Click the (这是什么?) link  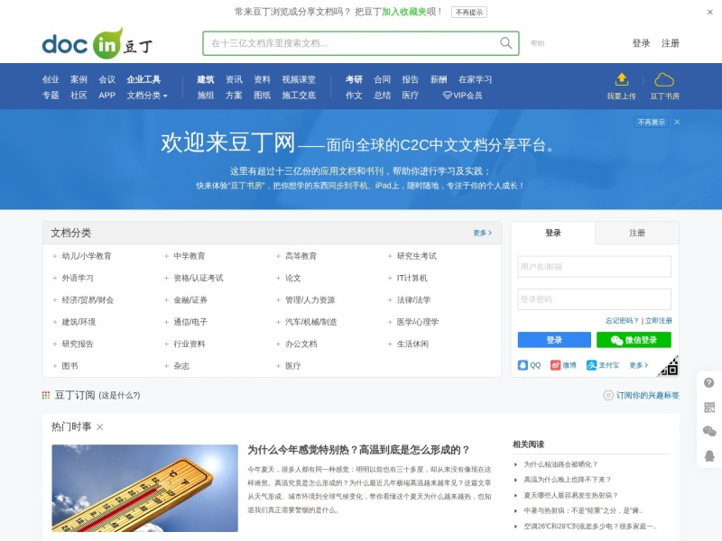pyautogui.click(x=119, y=395)
